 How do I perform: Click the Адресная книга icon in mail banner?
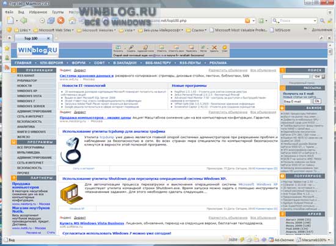click(145, 48)
